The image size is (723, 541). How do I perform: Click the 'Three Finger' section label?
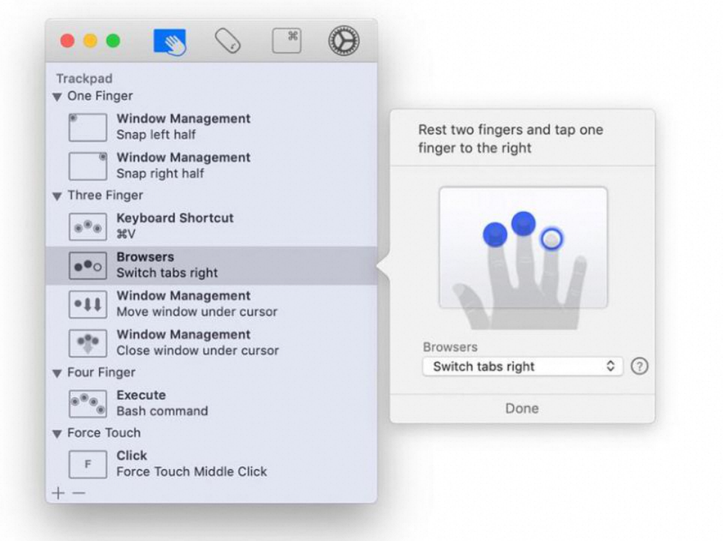coord(105,196)
